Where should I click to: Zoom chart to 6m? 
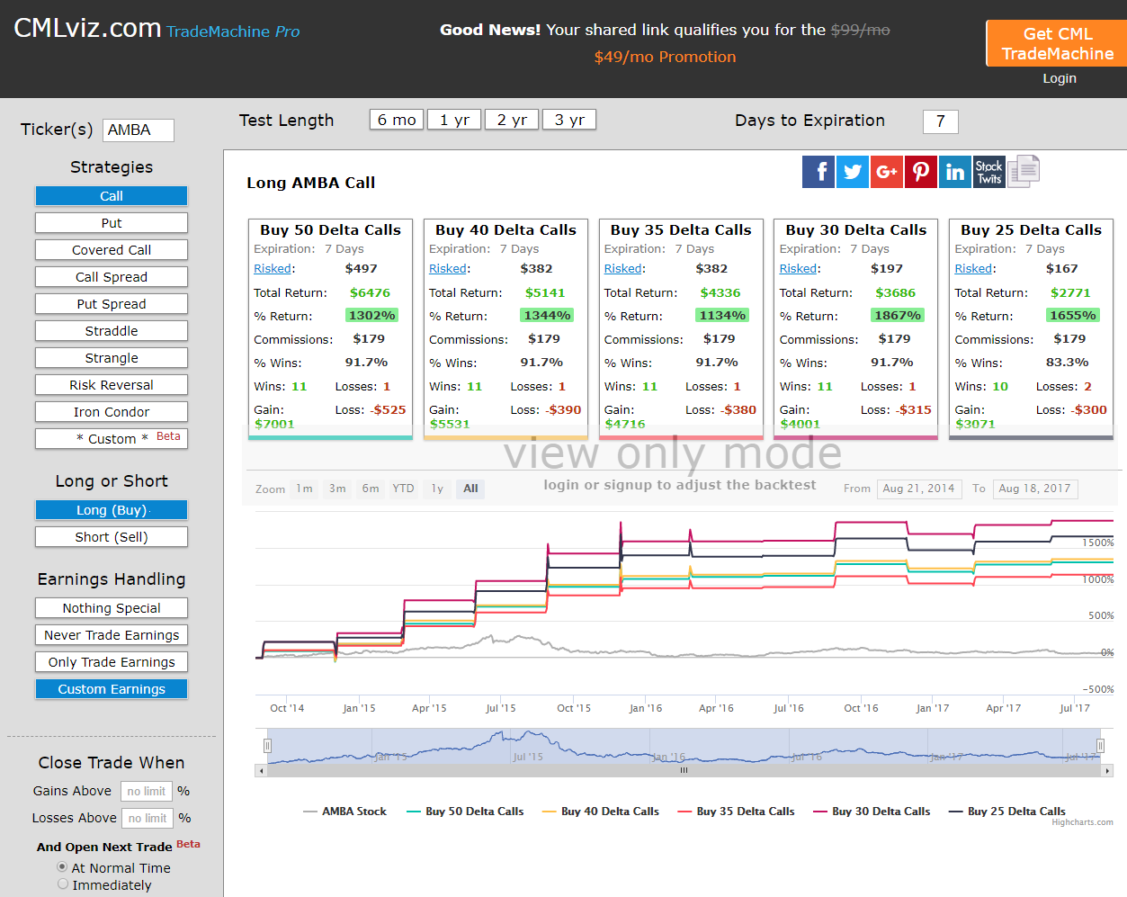[x=371, y=489]
